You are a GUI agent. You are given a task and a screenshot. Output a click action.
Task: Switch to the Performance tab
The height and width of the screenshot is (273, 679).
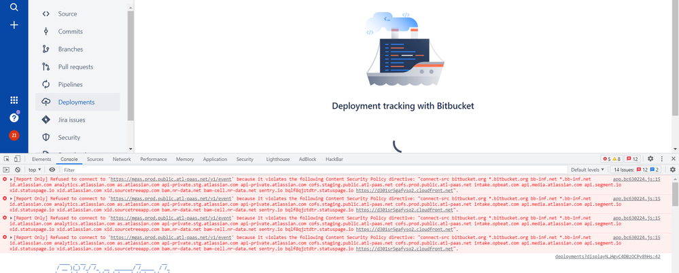tap(154, 159)
